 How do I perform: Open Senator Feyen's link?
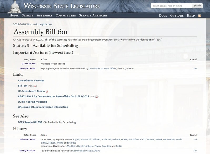tap(97, 146)
